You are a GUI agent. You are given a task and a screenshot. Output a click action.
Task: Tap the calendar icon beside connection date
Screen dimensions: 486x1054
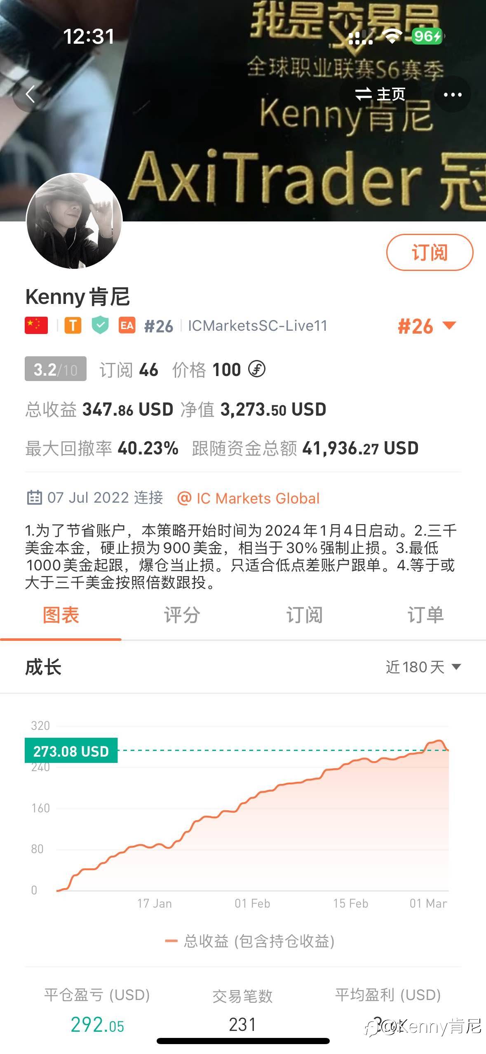point(34,498)
